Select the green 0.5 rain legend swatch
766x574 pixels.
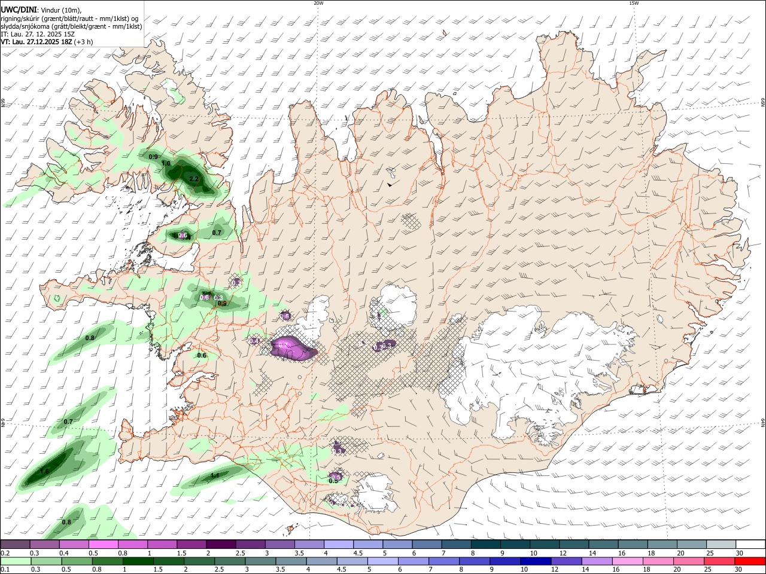77,561
